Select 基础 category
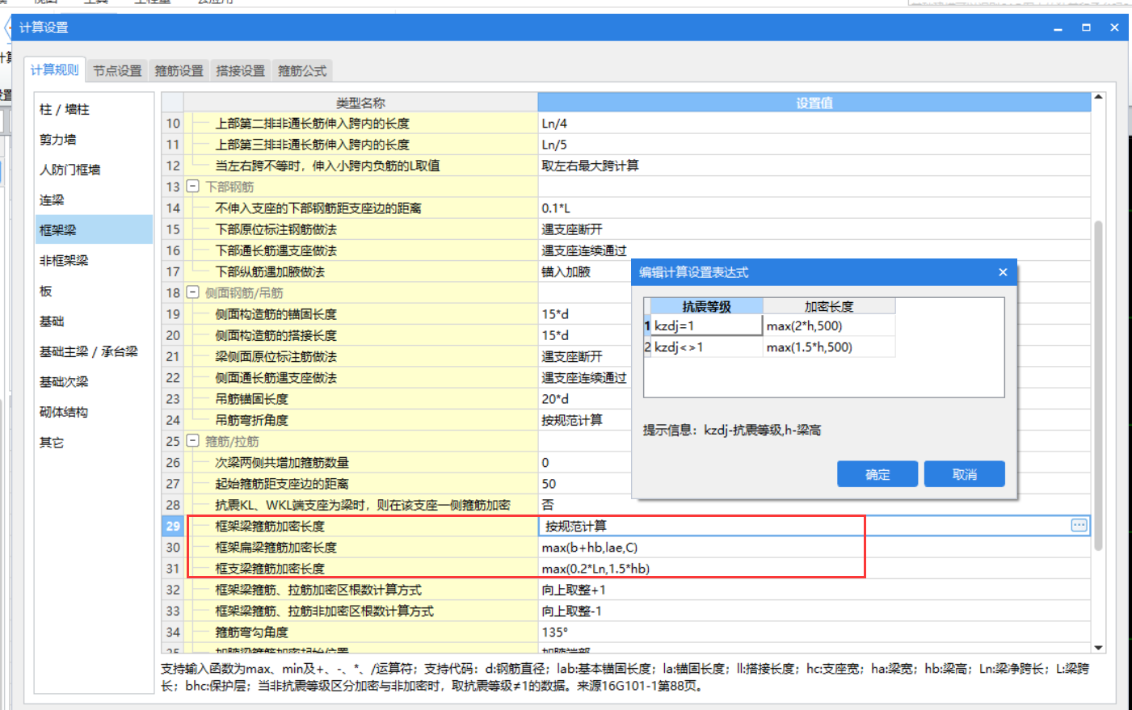The width and height of the screenshot is (1132, 710). [94, 321]
